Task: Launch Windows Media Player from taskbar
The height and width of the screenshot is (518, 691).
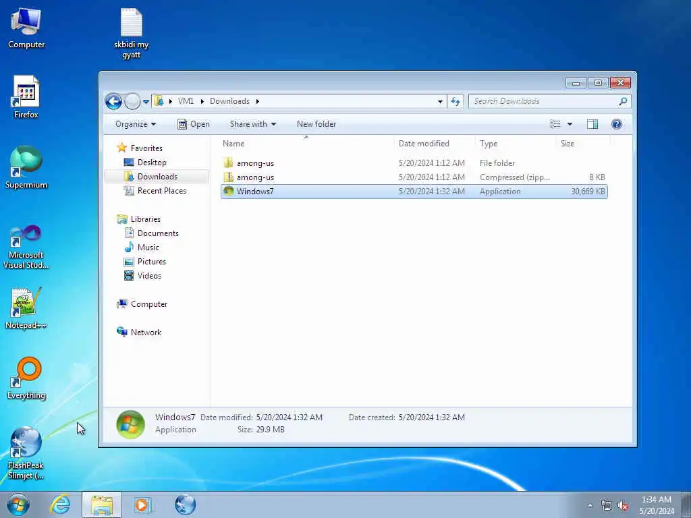Action: click(143, 505)
